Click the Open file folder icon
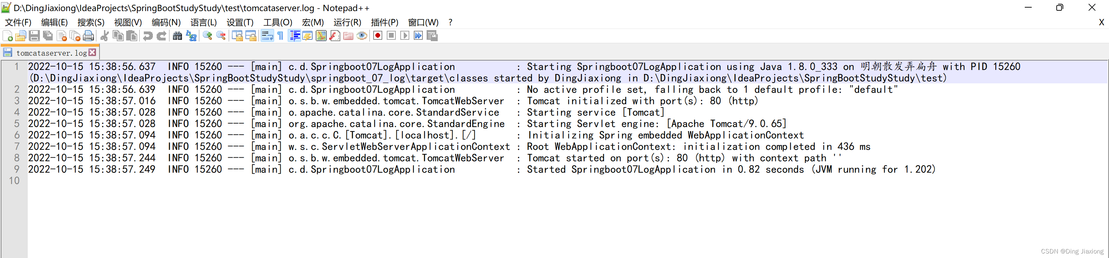Image resolution: width=1109 pixels, height=258 pixels. (x=21, y=36)
